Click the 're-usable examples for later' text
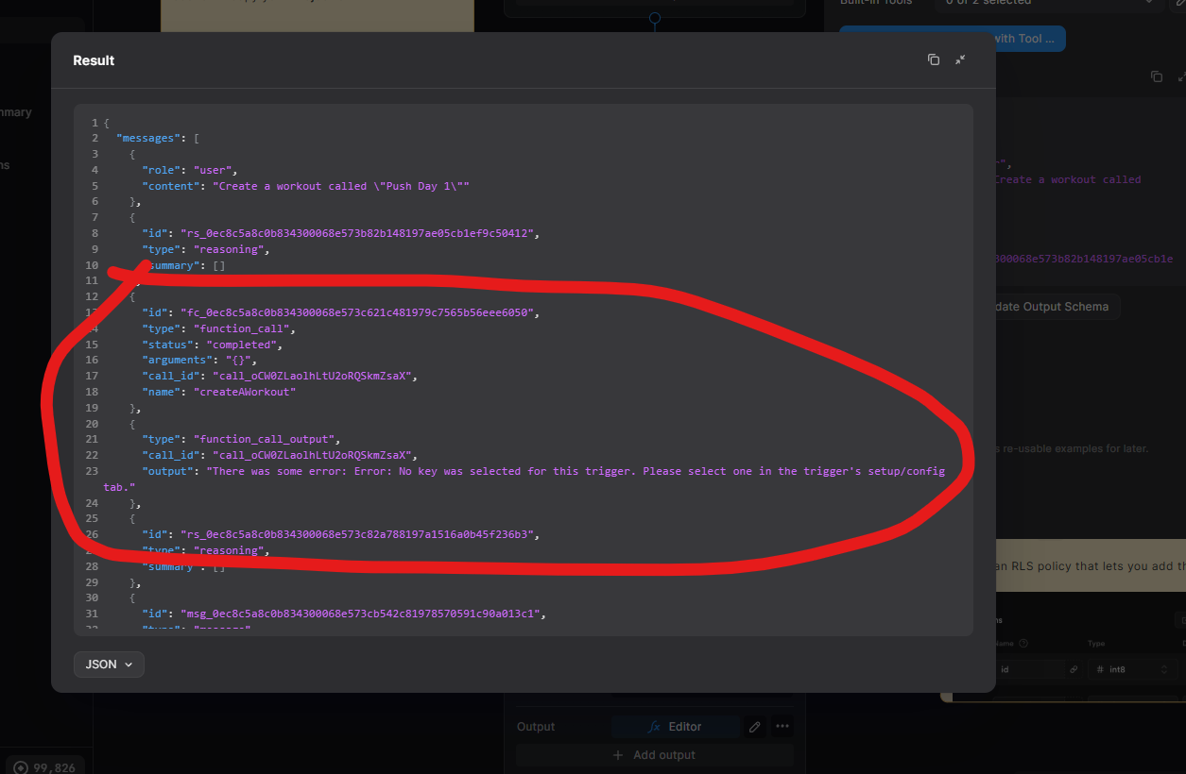1186x774 pixels. [1071, 448]
